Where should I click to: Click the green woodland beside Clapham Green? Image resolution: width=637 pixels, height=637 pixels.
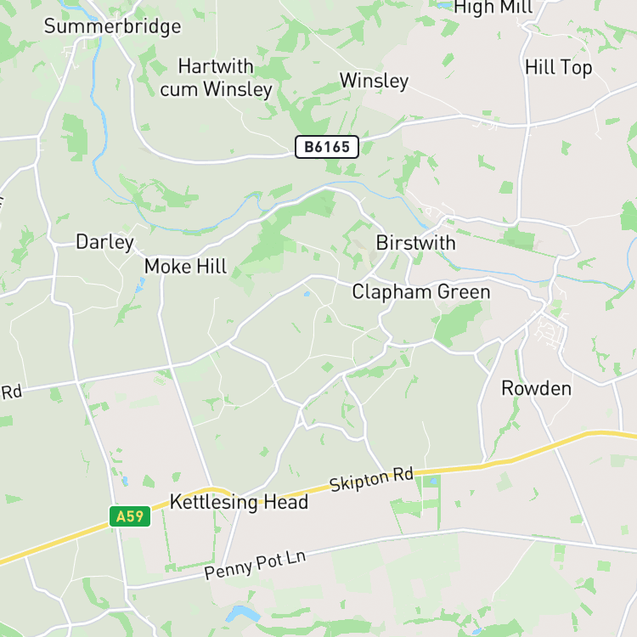coord(458,324)
